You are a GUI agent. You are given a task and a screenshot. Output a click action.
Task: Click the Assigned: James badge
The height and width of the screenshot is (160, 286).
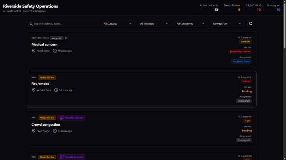[241, 61]
